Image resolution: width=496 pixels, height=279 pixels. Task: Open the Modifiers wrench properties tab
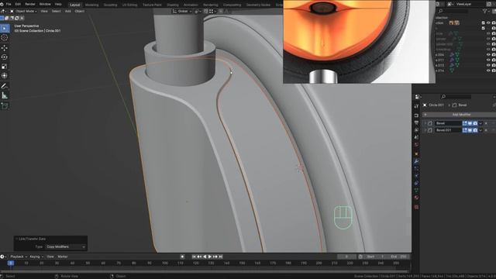[416, 161]
